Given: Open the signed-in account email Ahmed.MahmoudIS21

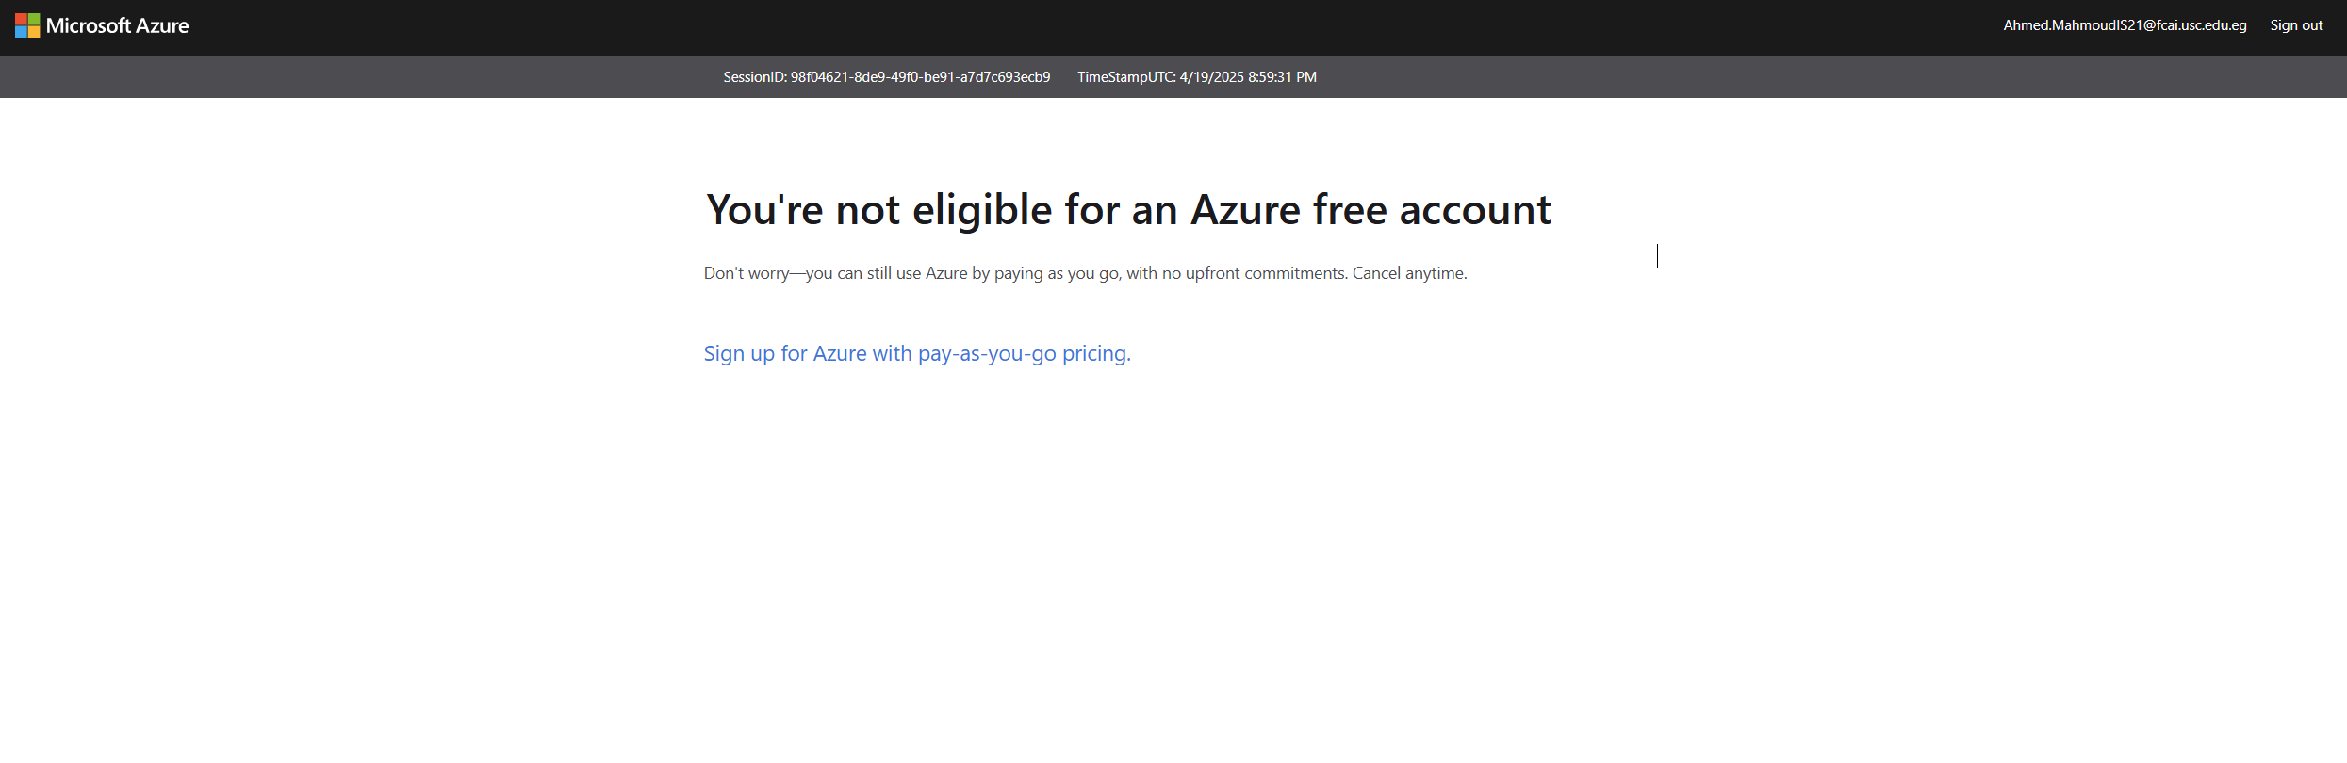Looking at the screenshot, I should pos(2125,25).
